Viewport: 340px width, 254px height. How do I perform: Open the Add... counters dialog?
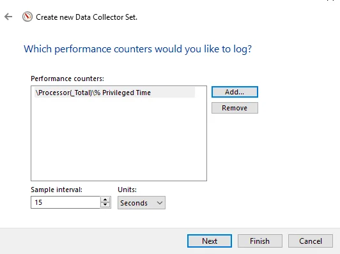pyautogui.click(x=235, y=92)
